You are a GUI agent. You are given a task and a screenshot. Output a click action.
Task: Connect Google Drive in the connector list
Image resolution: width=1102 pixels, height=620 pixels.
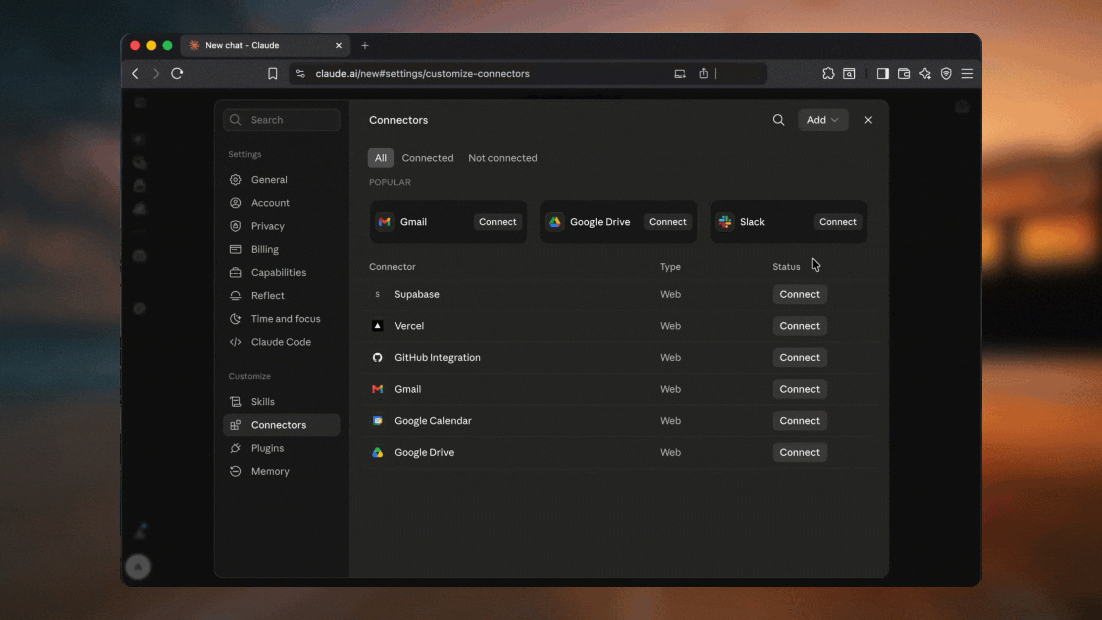tap(800, 453)
